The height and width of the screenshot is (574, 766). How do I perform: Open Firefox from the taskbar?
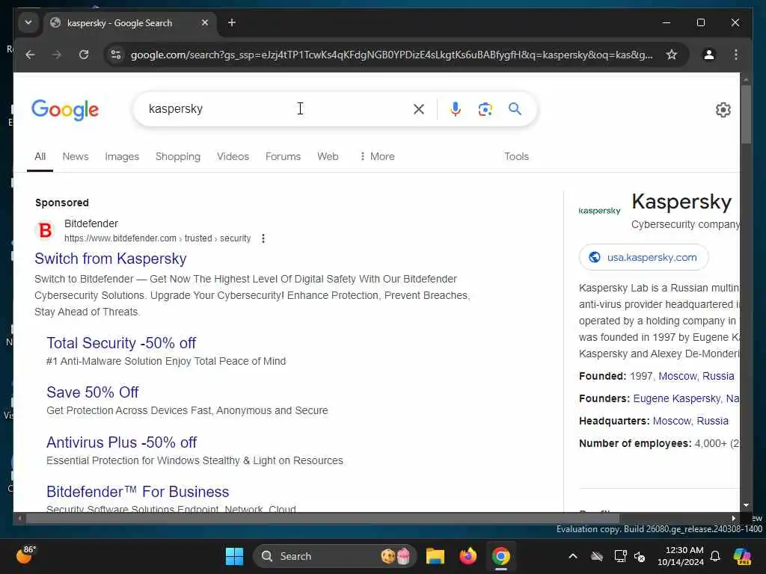(x=468, y=556)
